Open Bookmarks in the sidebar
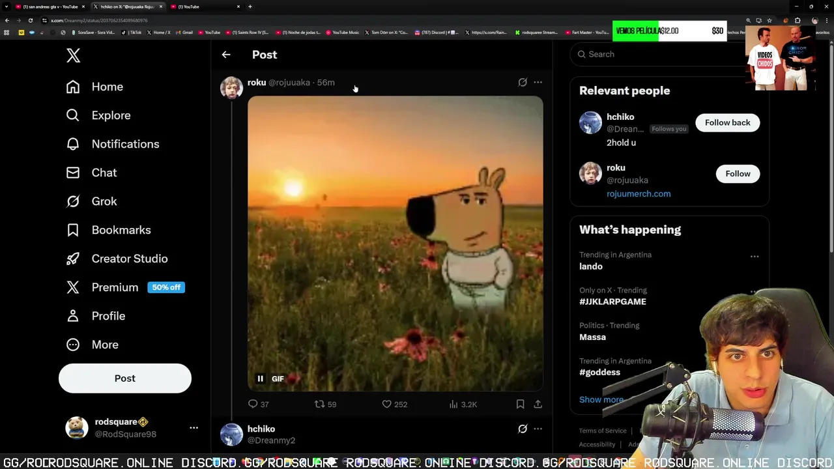 click(108, 230)
